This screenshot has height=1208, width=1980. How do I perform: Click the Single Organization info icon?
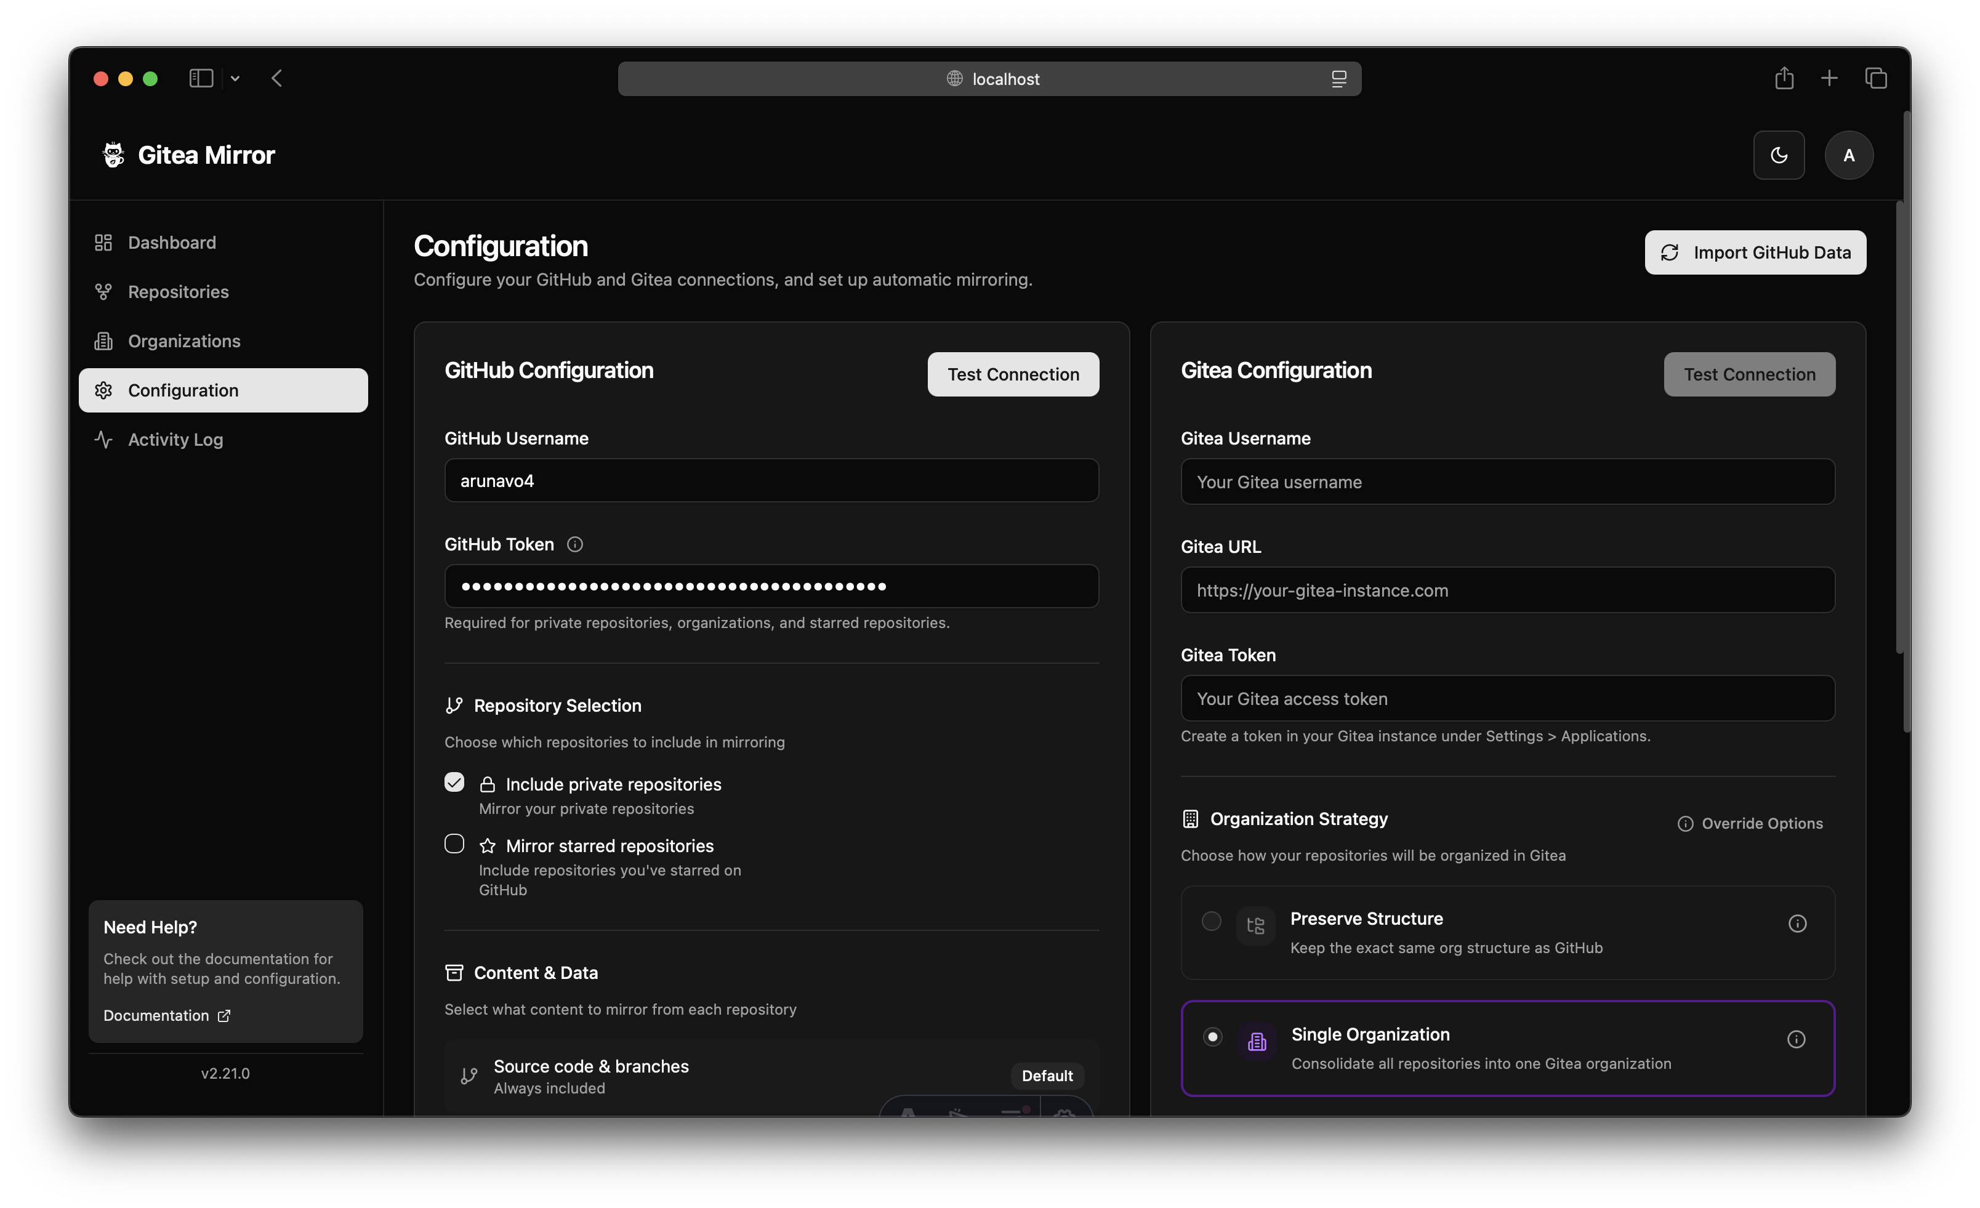1795,1039
